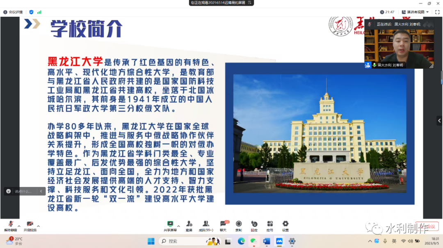
Task: Open Word from taskbar
Action: coord(267,241)
